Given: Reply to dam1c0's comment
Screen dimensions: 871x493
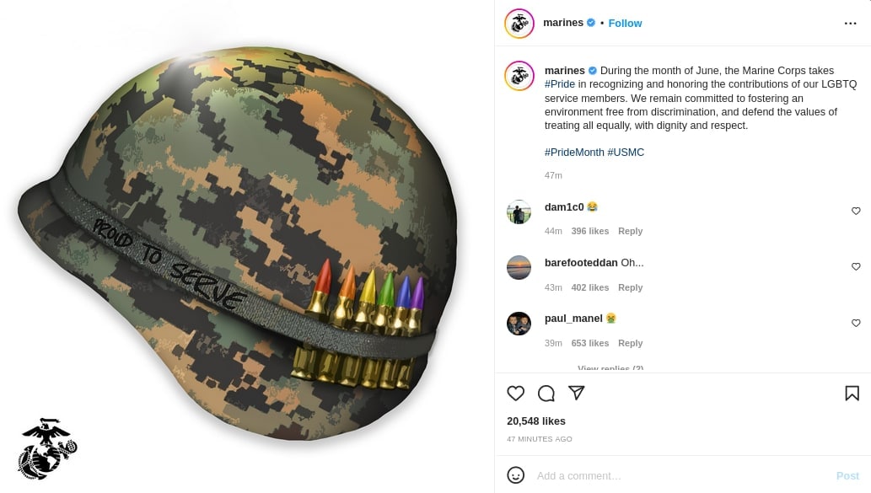Looking at the screenshot, I should 630,231.
